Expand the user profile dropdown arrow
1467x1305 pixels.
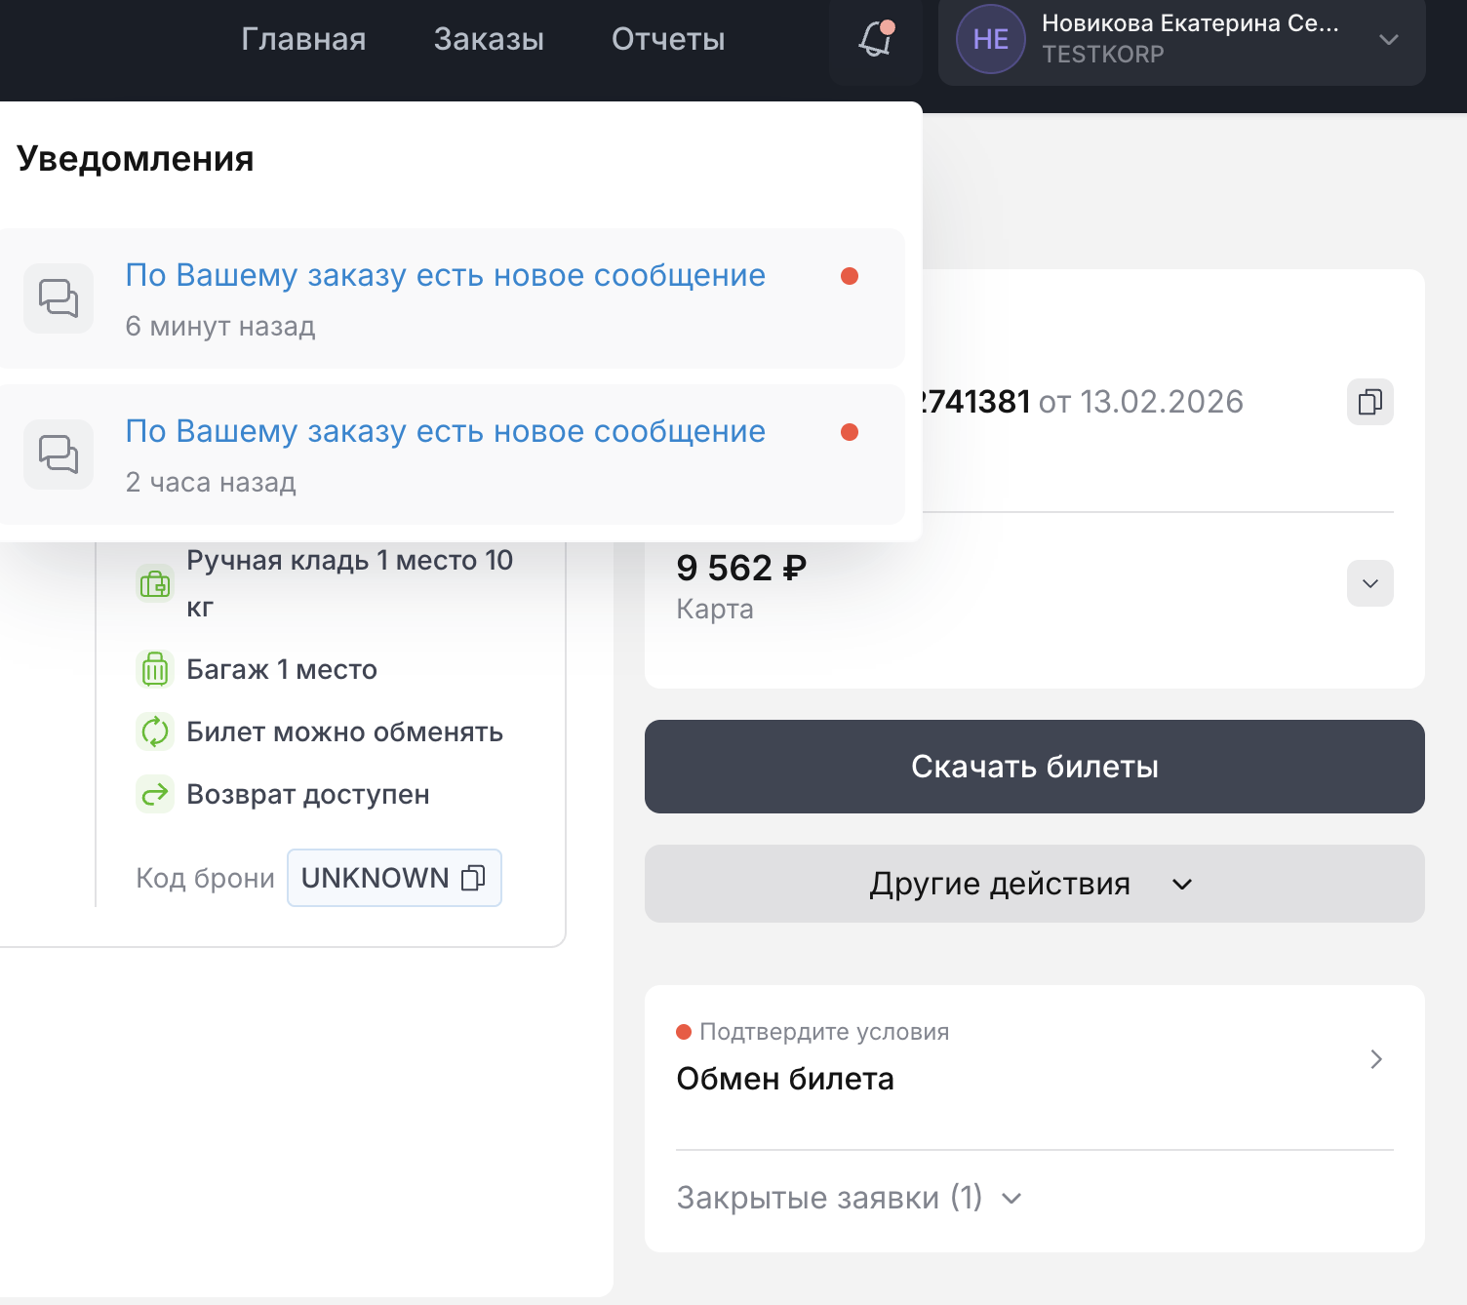(1389, 40)
